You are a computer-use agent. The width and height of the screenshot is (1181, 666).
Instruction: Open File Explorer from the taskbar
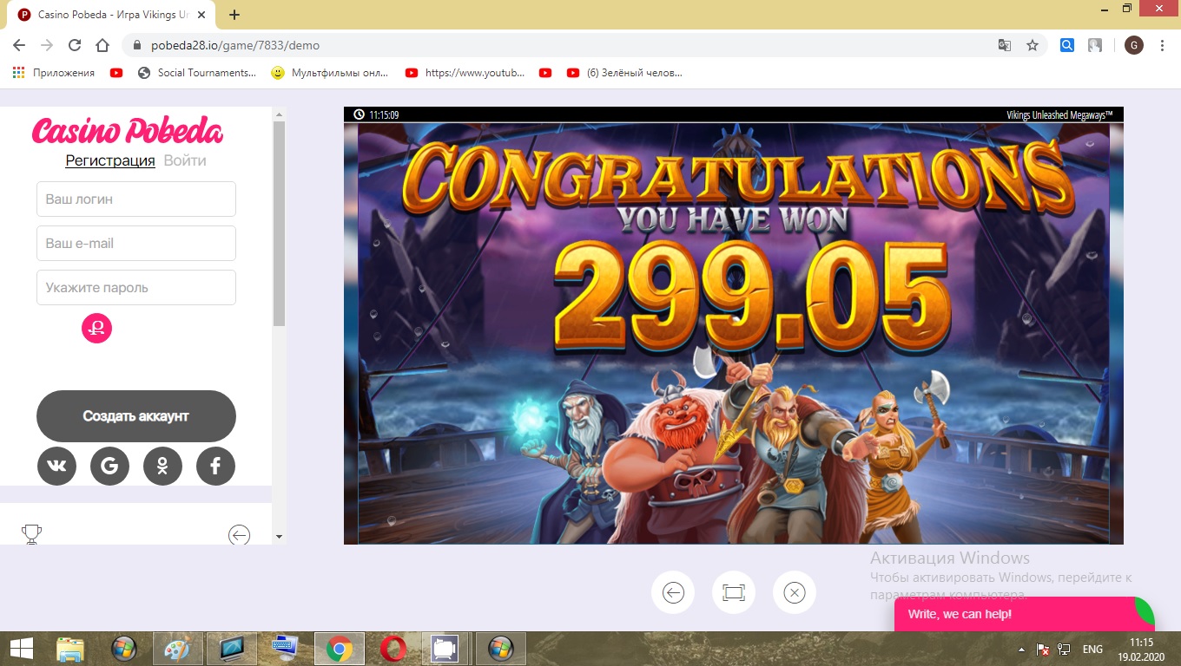point(70,649)
